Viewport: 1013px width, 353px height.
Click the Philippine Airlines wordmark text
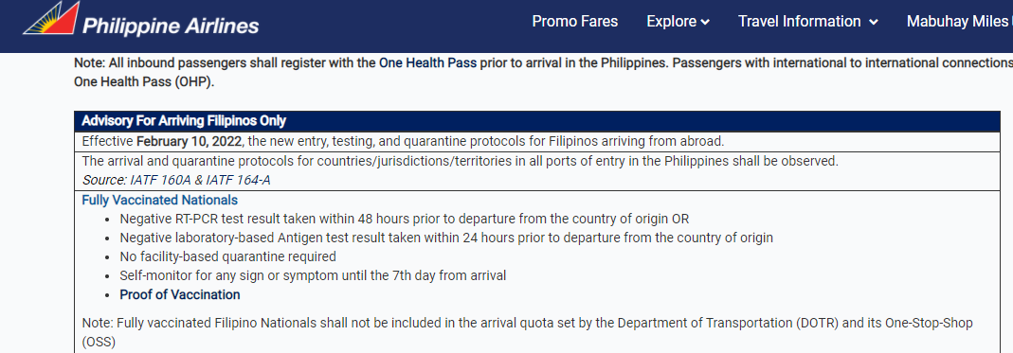point(171,26)
